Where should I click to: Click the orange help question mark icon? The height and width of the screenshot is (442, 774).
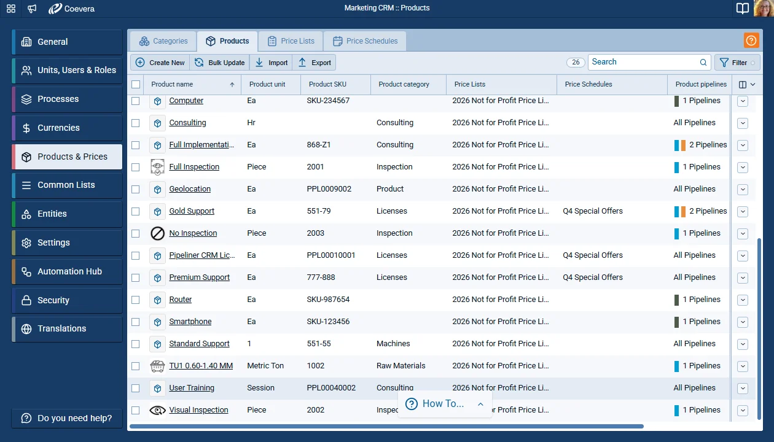coord(751,41)
